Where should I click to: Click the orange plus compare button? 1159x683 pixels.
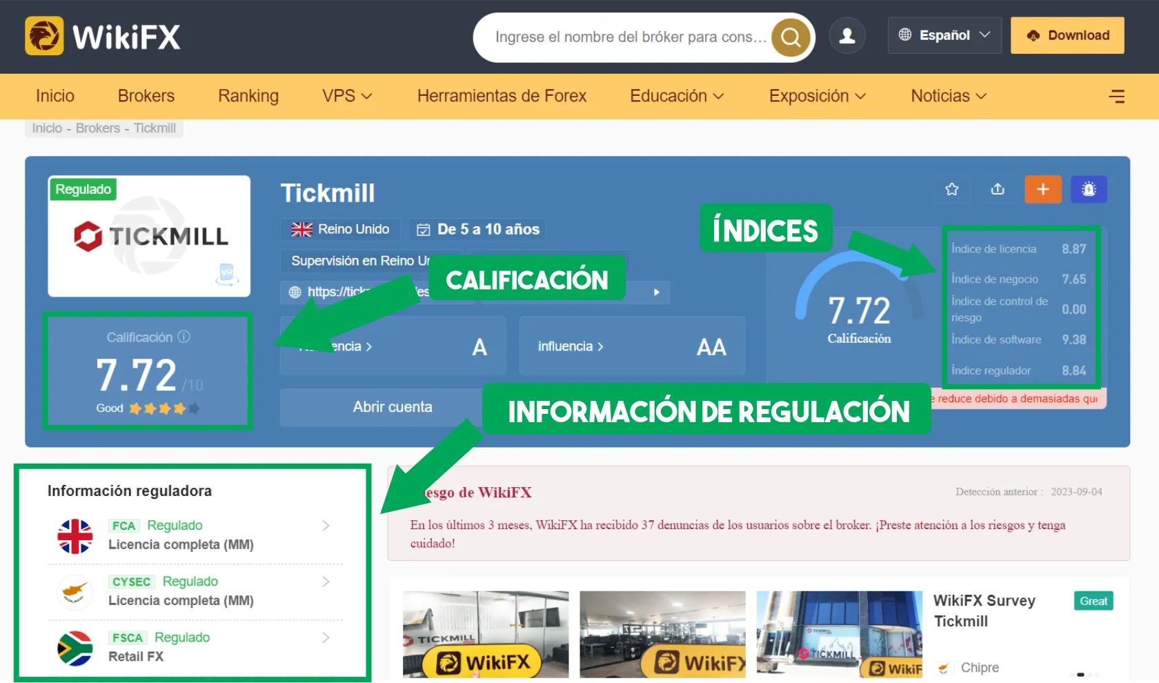click(1043, 189)
